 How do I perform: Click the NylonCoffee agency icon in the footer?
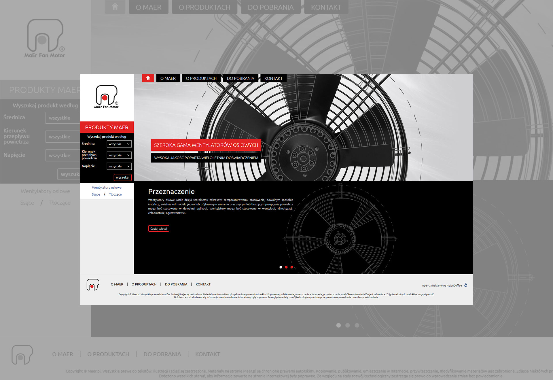point(466,285)
